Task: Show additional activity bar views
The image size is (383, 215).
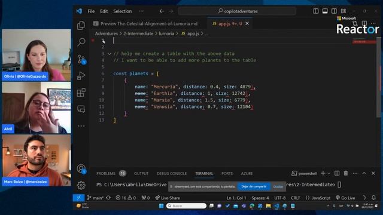Action: [81, 126]
